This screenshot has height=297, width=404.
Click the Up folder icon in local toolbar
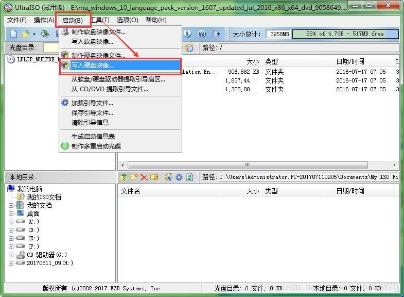(x=124, y=177)
